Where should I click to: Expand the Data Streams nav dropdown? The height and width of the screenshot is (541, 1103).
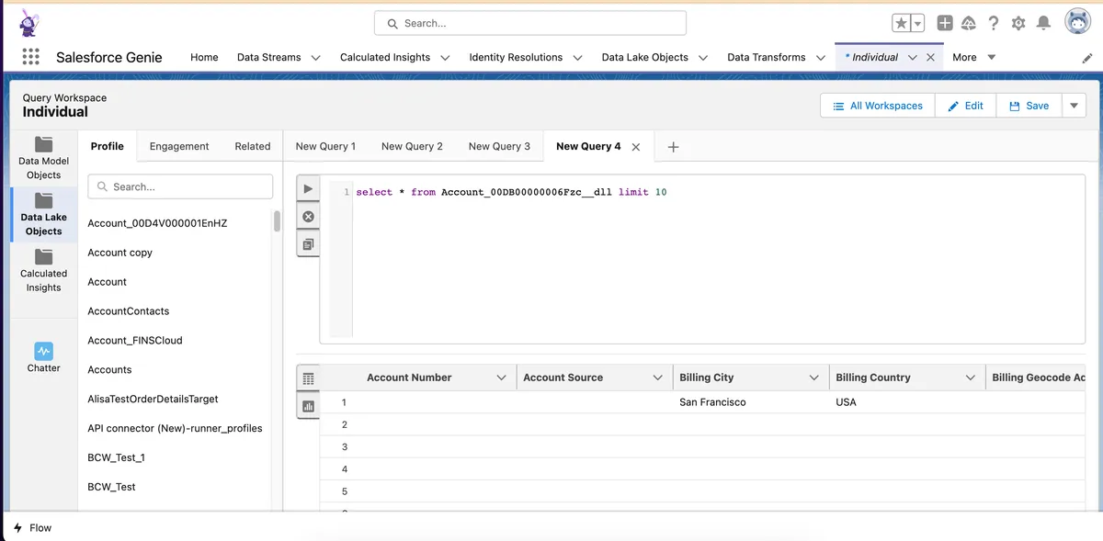click(315, 57)
